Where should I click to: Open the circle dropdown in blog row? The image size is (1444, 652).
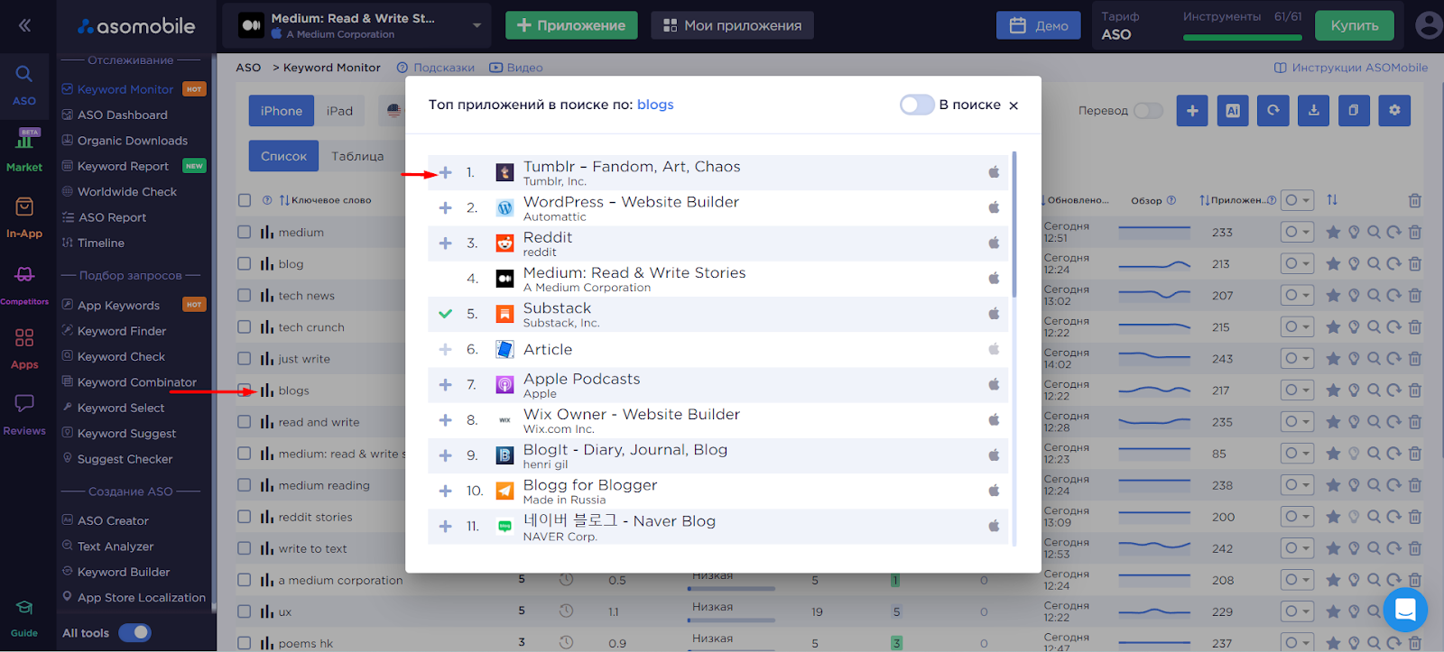pyautogui.click(x=1297, y=263)
